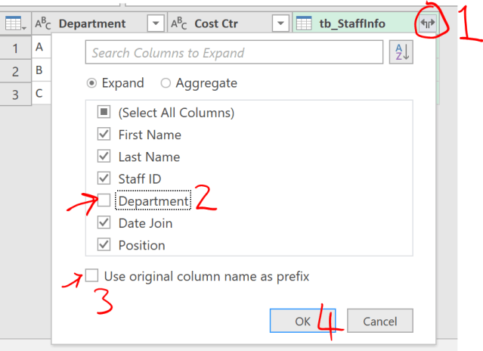Select the Department column header

(x=99, y=23)
